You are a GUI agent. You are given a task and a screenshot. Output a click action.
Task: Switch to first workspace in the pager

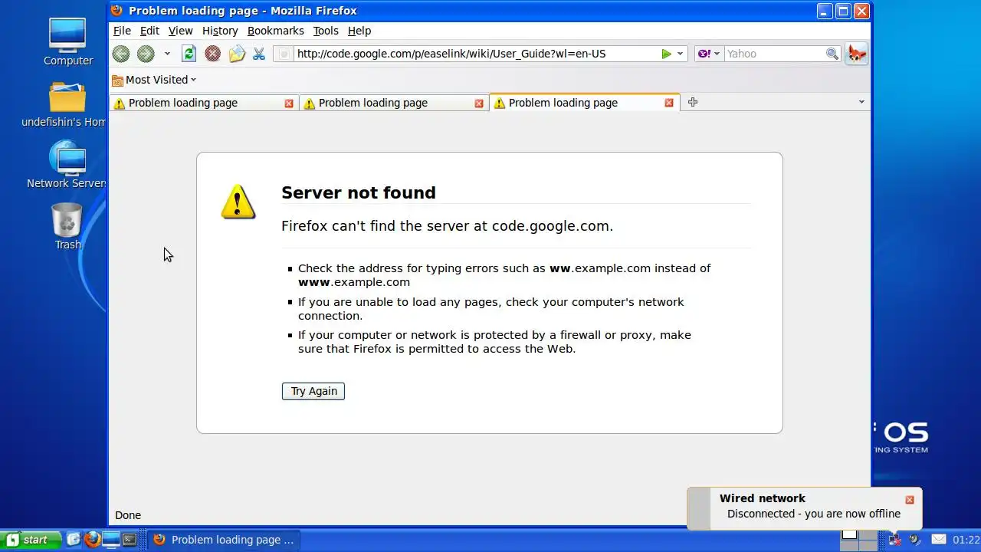pyautogui.click(x=849, y=534)
